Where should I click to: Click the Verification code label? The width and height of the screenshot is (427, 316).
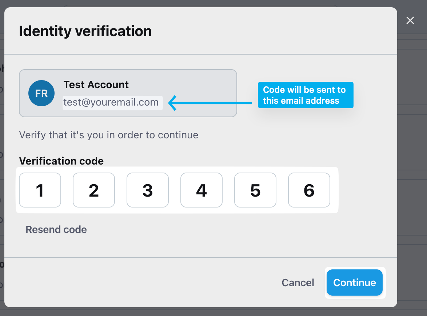[61, 161]
